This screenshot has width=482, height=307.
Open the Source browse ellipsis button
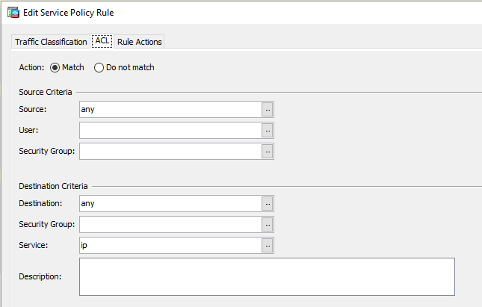coord(268,110)
